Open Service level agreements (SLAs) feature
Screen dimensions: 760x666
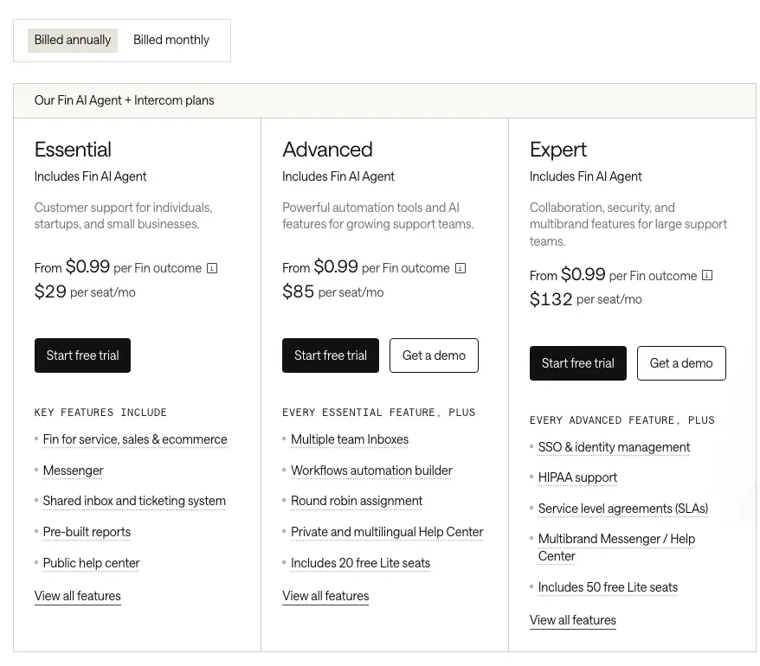click(x=623, y=509)
